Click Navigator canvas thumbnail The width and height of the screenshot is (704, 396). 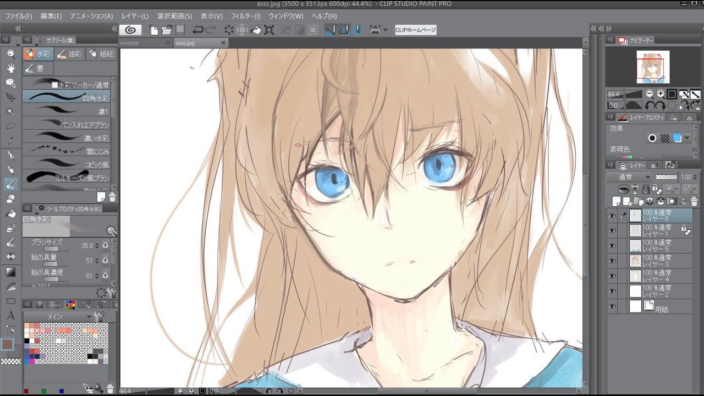(x=653, y=67)
